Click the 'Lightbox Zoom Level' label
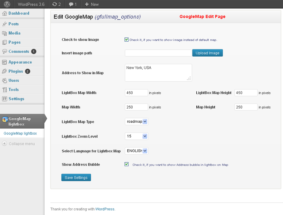This screenshot has height=215, width=283. click(x=80, y=136)
